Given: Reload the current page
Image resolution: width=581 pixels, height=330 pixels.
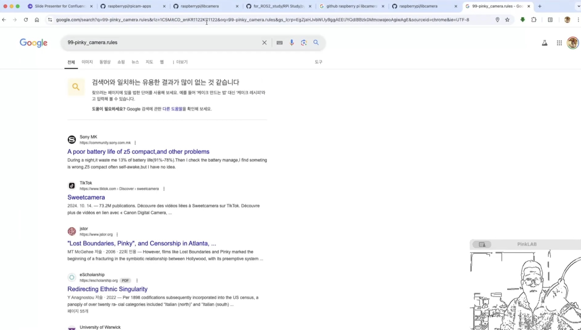Looking at the screenshot, I should 26,20.
